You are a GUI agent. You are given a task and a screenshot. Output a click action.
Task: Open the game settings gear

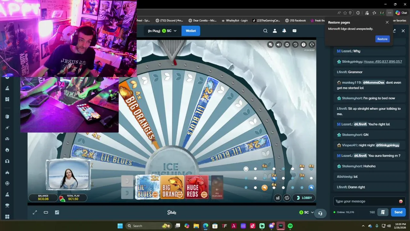[x=287, y=45]
